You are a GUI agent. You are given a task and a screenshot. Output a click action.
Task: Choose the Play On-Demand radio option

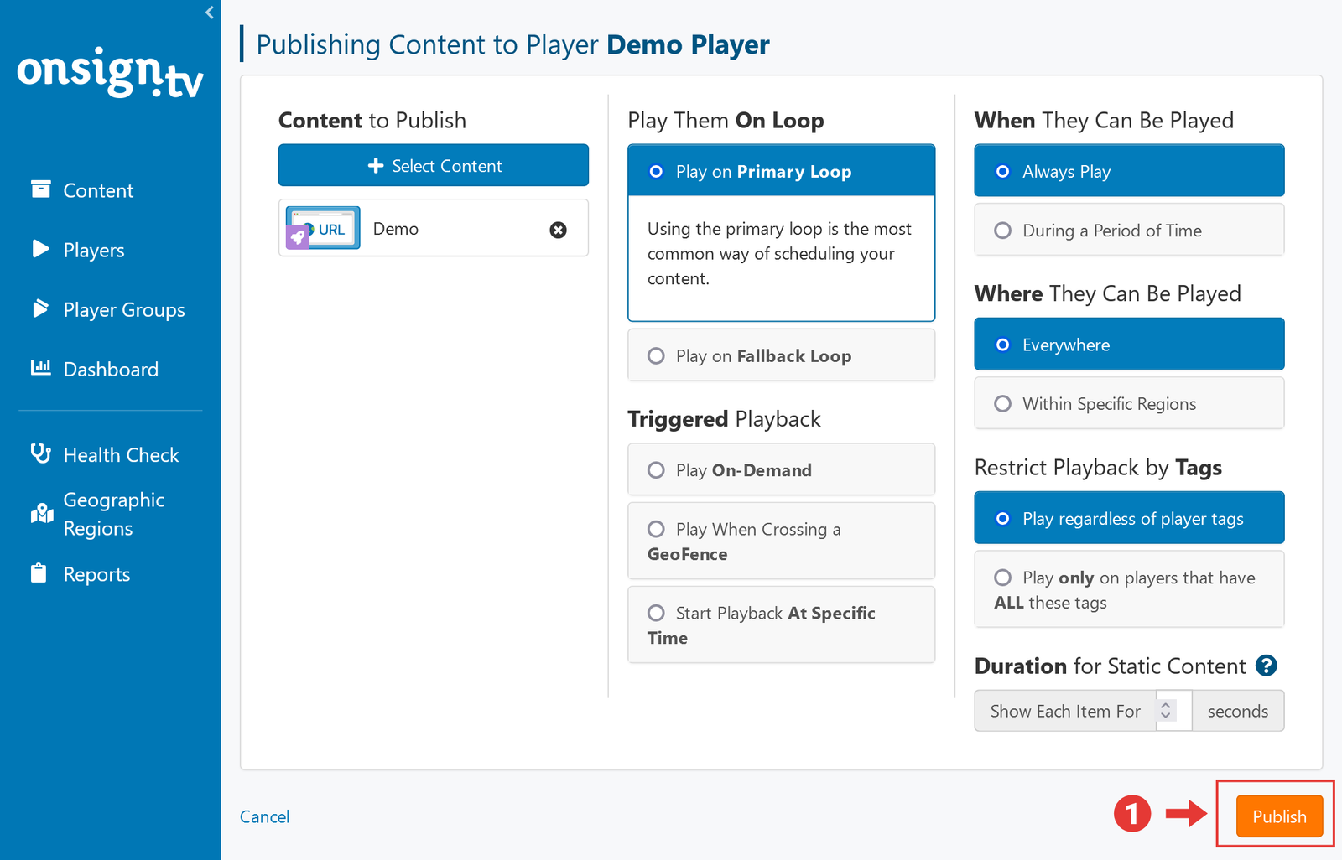point(656,470)
